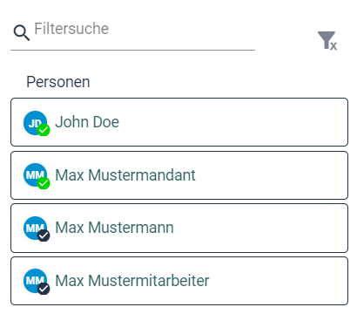The width and height of the screenshot is (357, 314).
Task: Click Max Mustermann's MM avatar
Action: click(36, 228)
